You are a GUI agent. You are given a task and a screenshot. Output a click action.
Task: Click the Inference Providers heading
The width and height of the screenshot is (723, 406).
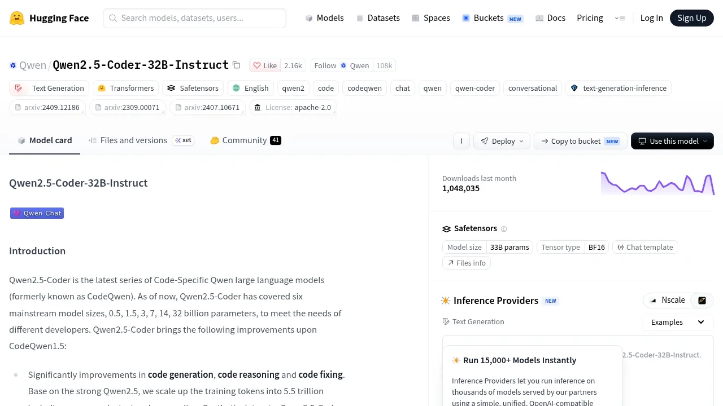496,301
